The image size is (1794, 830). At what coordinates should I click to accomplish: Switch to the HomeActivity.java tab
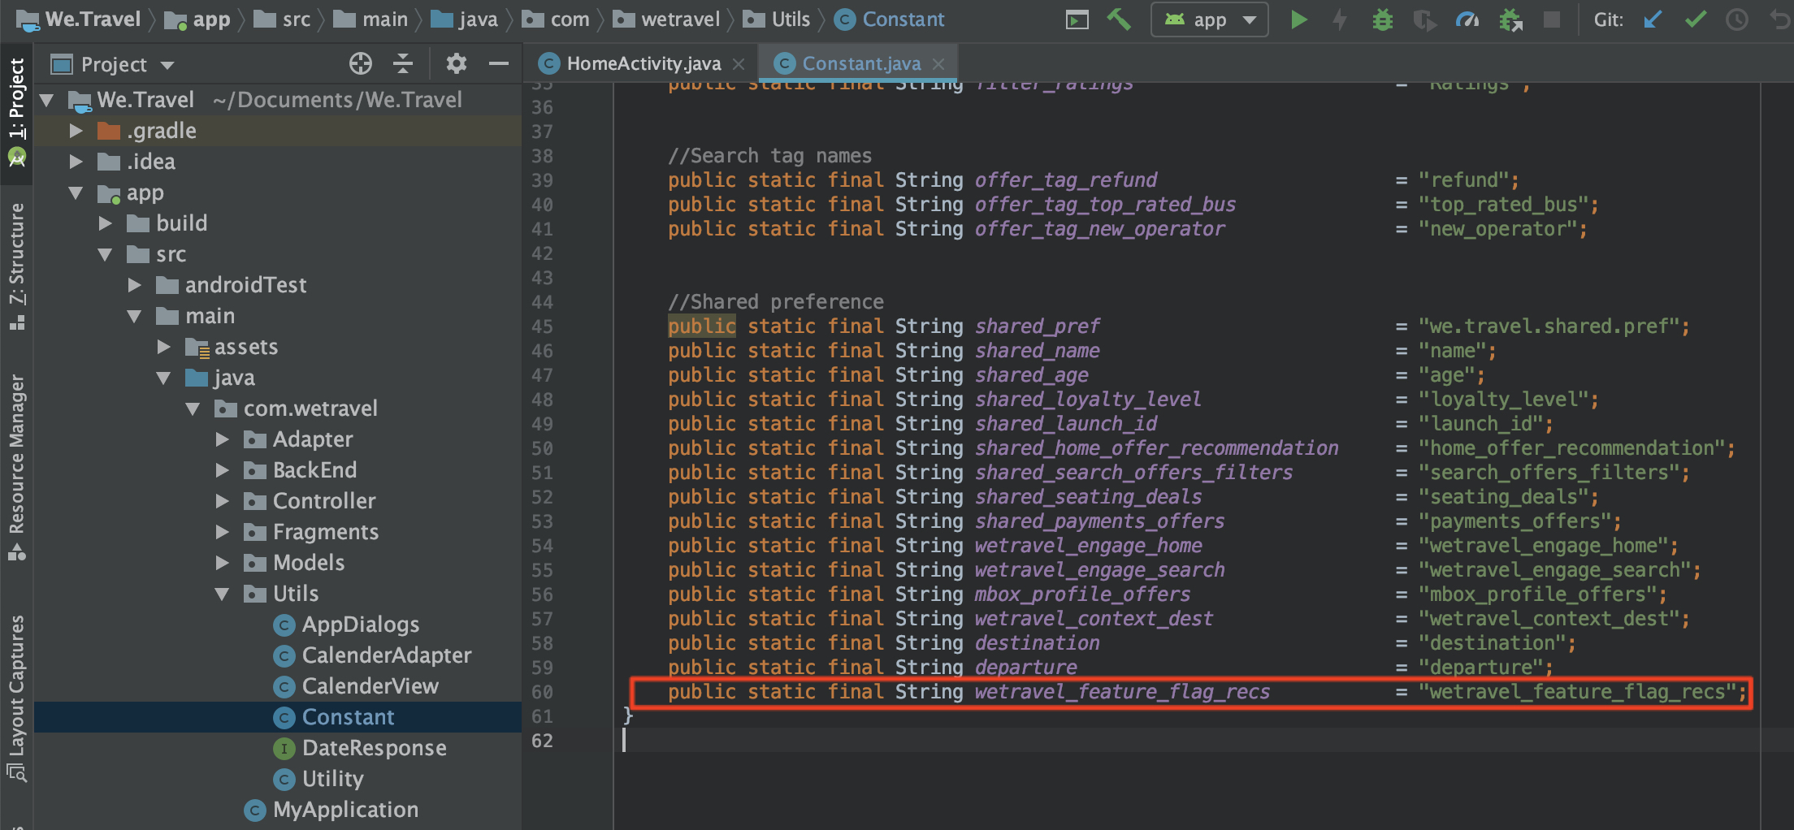click(642, 63)
